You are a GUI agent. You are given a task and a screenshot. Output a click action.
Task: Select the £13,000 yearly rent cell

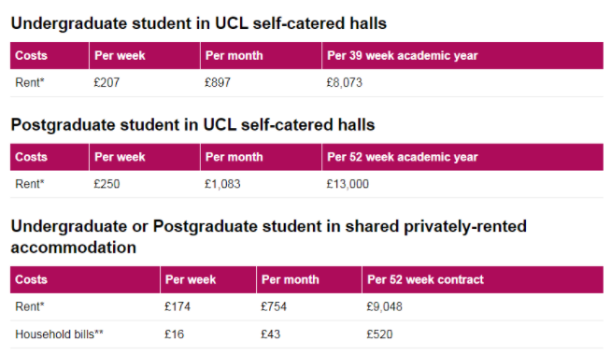pos(348,184)
